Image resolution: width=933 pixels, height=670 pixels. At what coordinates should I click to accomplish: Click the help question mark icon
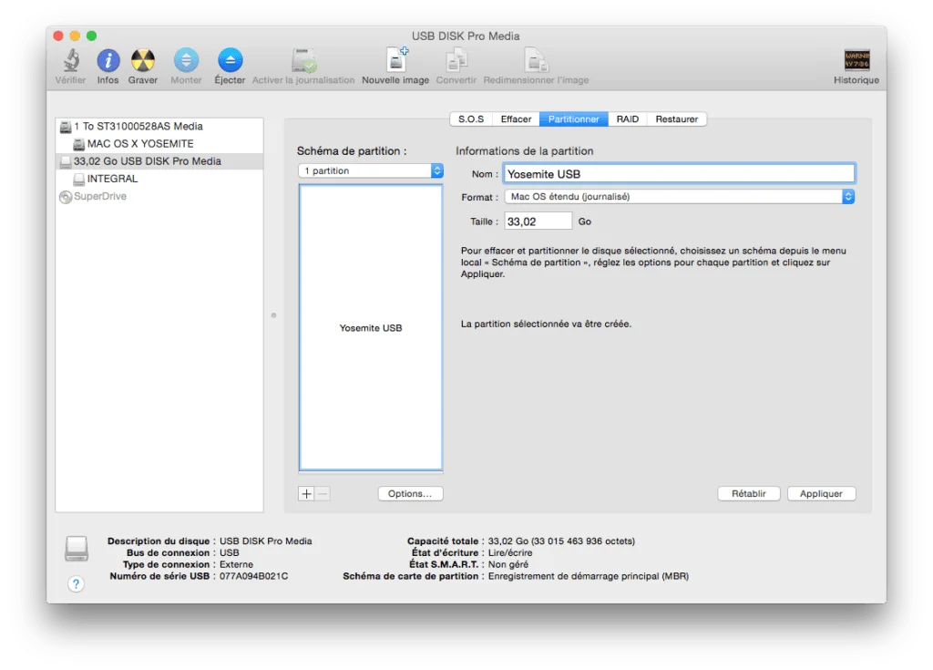pyautogui.click(x=76, y=583)
